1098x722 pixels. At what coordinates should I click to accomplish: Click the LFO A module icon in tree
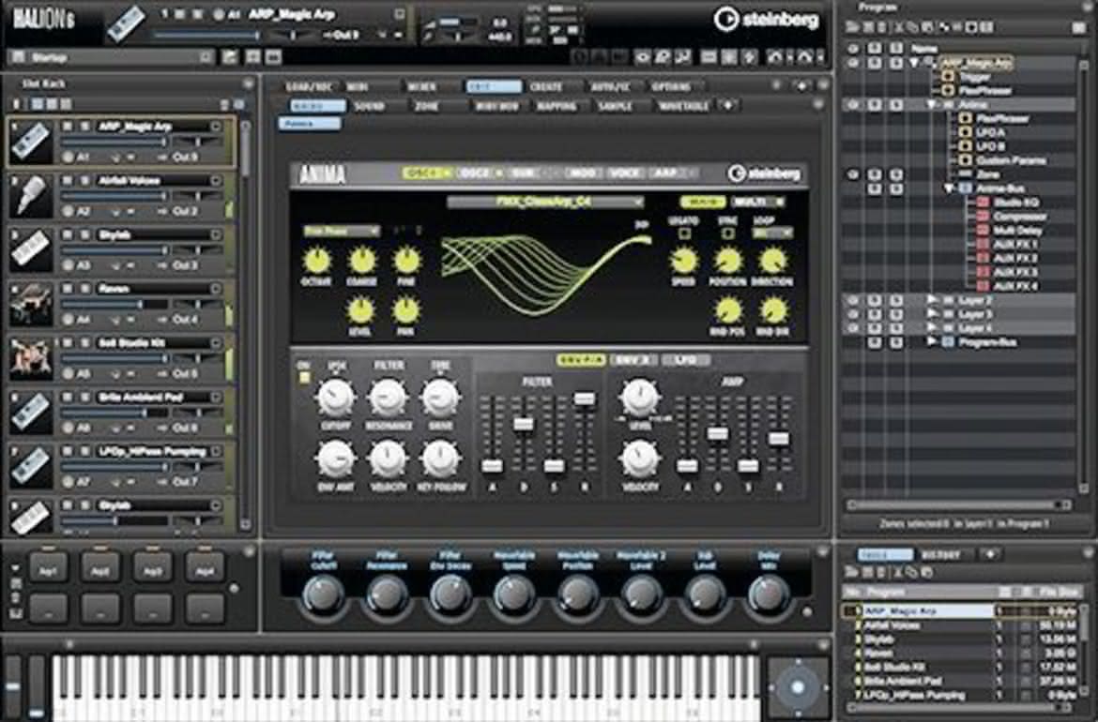pos(965,132)
